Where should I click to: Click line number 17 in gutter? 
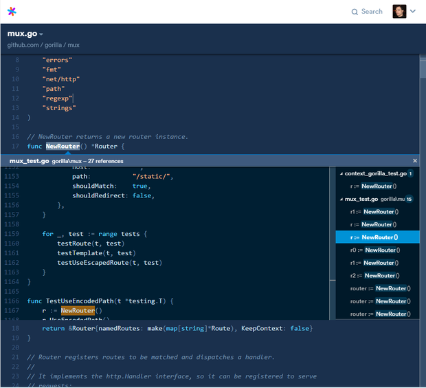tap(15, 147)
